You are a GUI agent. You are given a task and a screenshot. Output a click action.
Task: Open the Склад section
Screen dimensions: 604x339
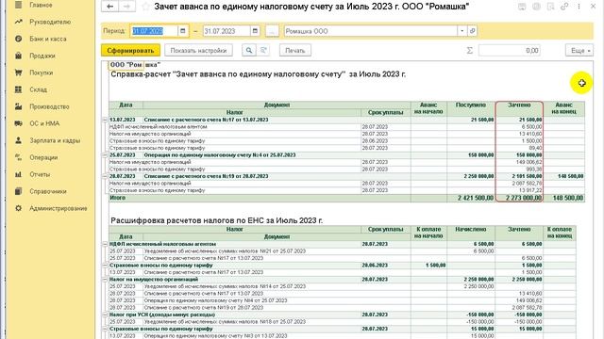pos(38,89)
